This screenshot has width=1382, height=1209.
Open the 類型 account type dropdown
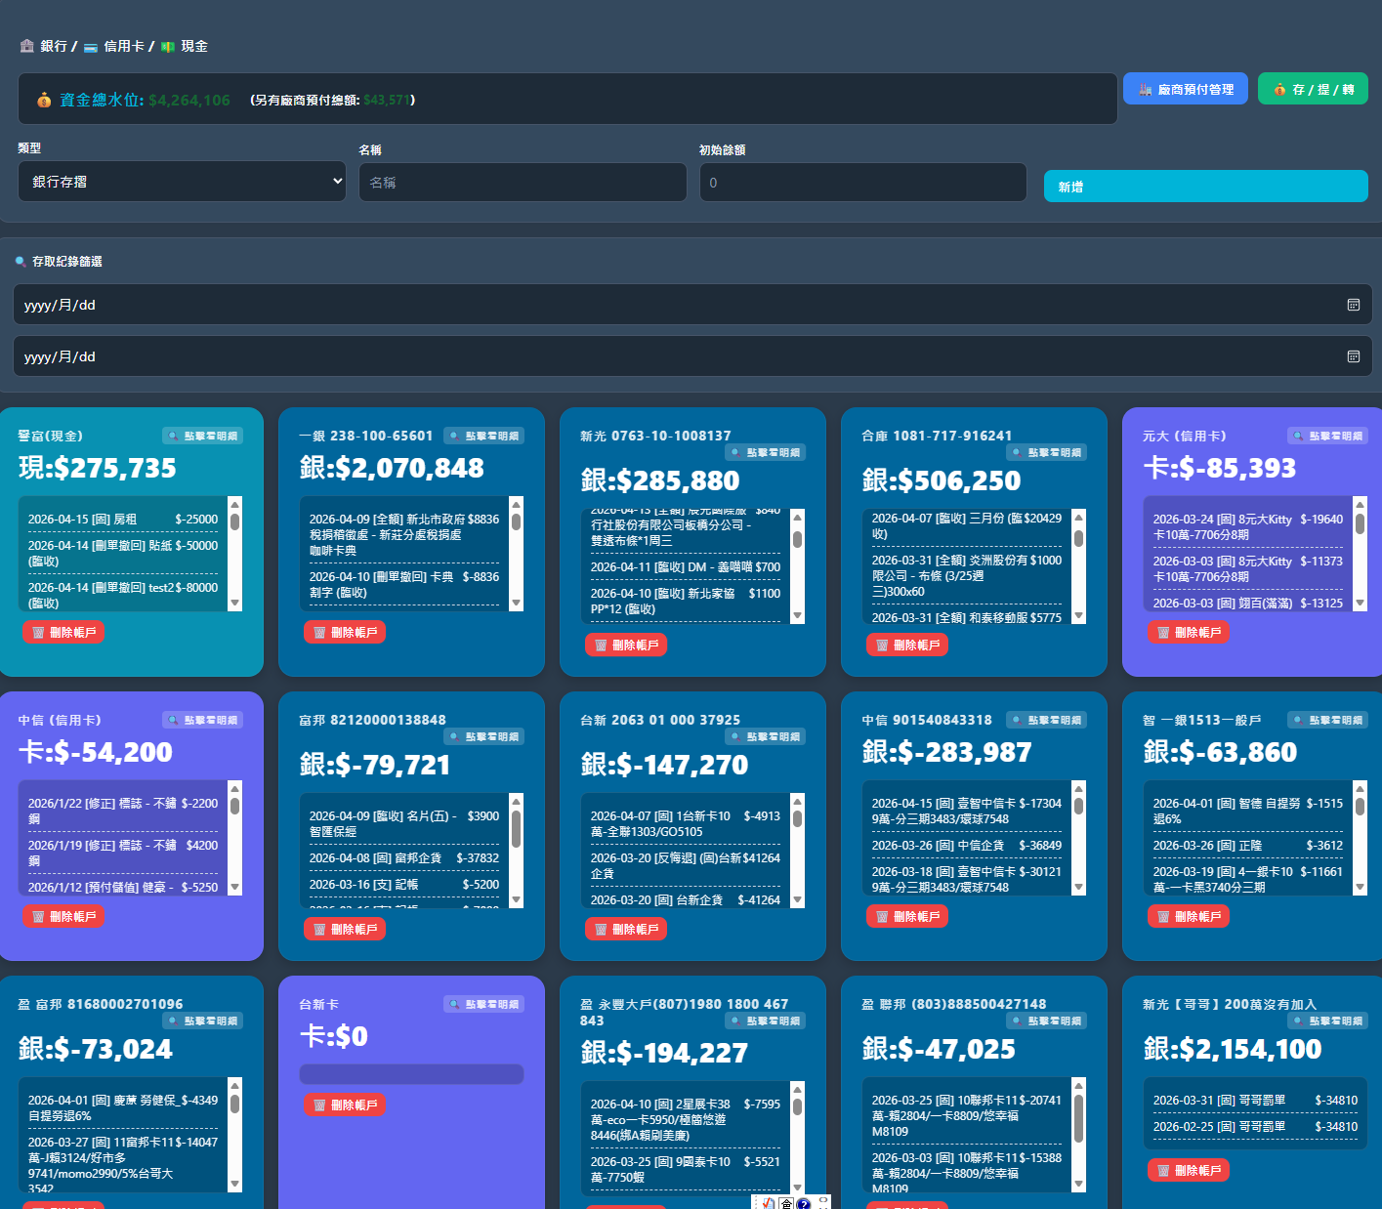point(182,182)
